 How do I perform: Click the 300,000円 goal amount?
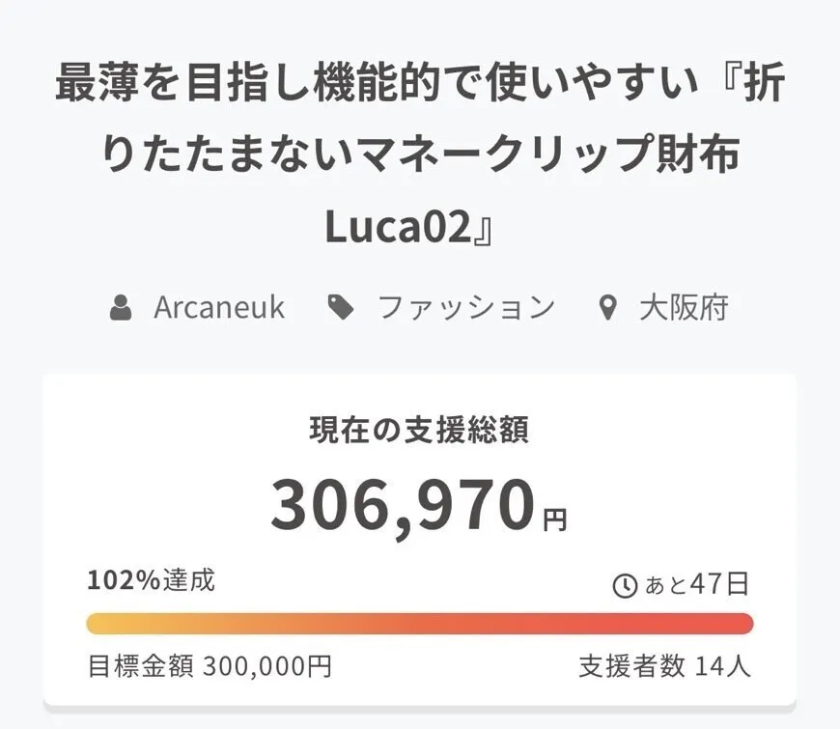[267, 666]
